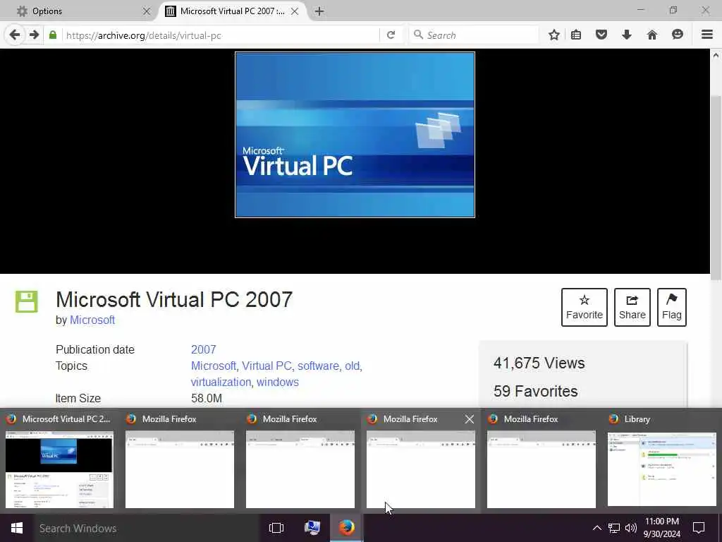The image size is (722, 542).
Task: Click the Flag button
Action: pos(672,308)
